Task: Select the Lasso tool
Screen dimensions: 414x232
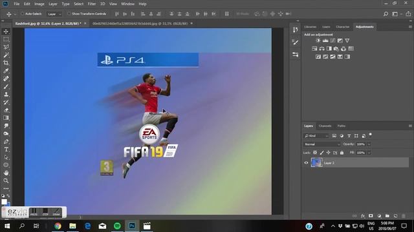Action: pos(6,47)
